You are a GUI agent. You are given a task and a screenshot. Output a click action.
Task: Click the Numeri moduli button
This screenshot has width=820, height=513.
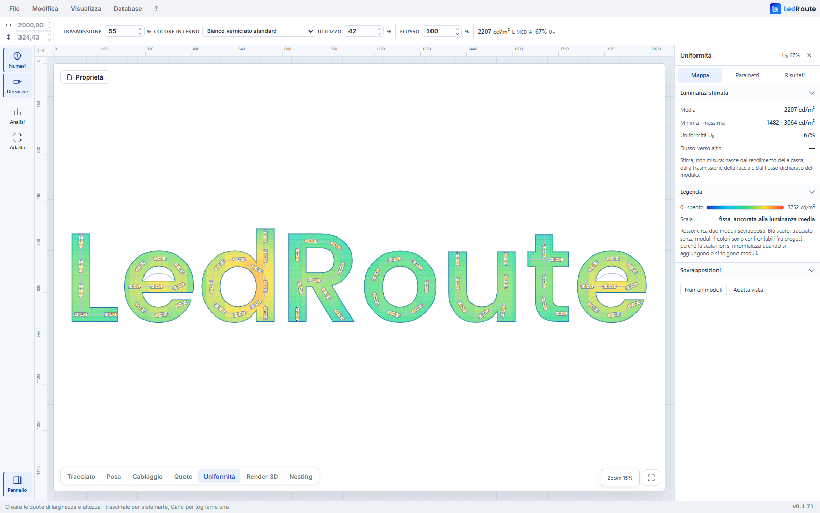[x=703, y=290]
